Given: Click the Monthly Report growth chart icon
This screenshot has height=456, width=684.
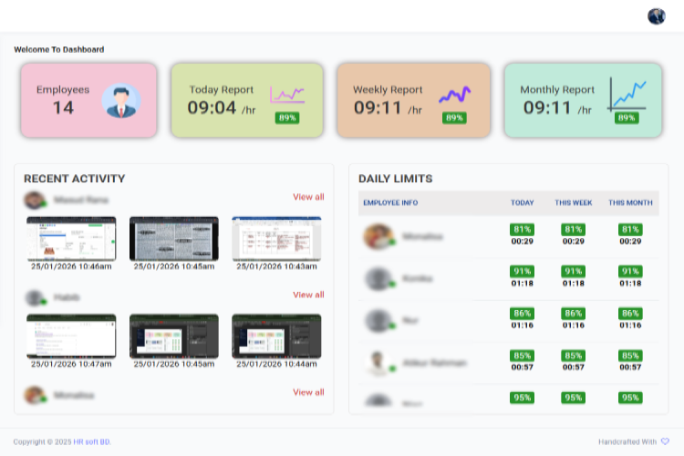Looking at the screenshot, I should coord(627,94).
